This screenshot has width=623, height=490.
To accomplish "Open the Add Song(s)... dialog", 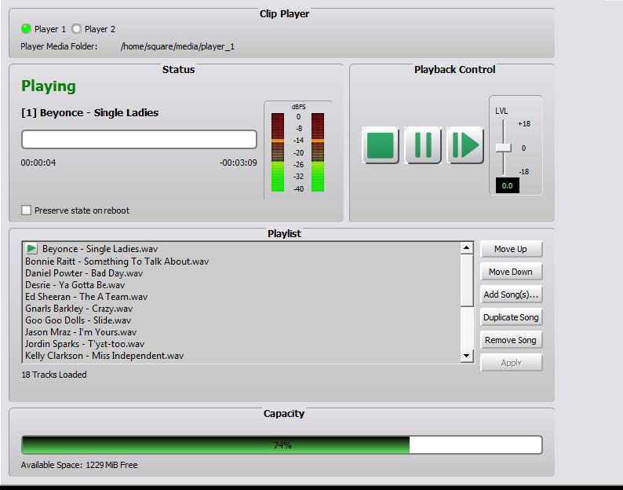I will click(x=511, y=294).
